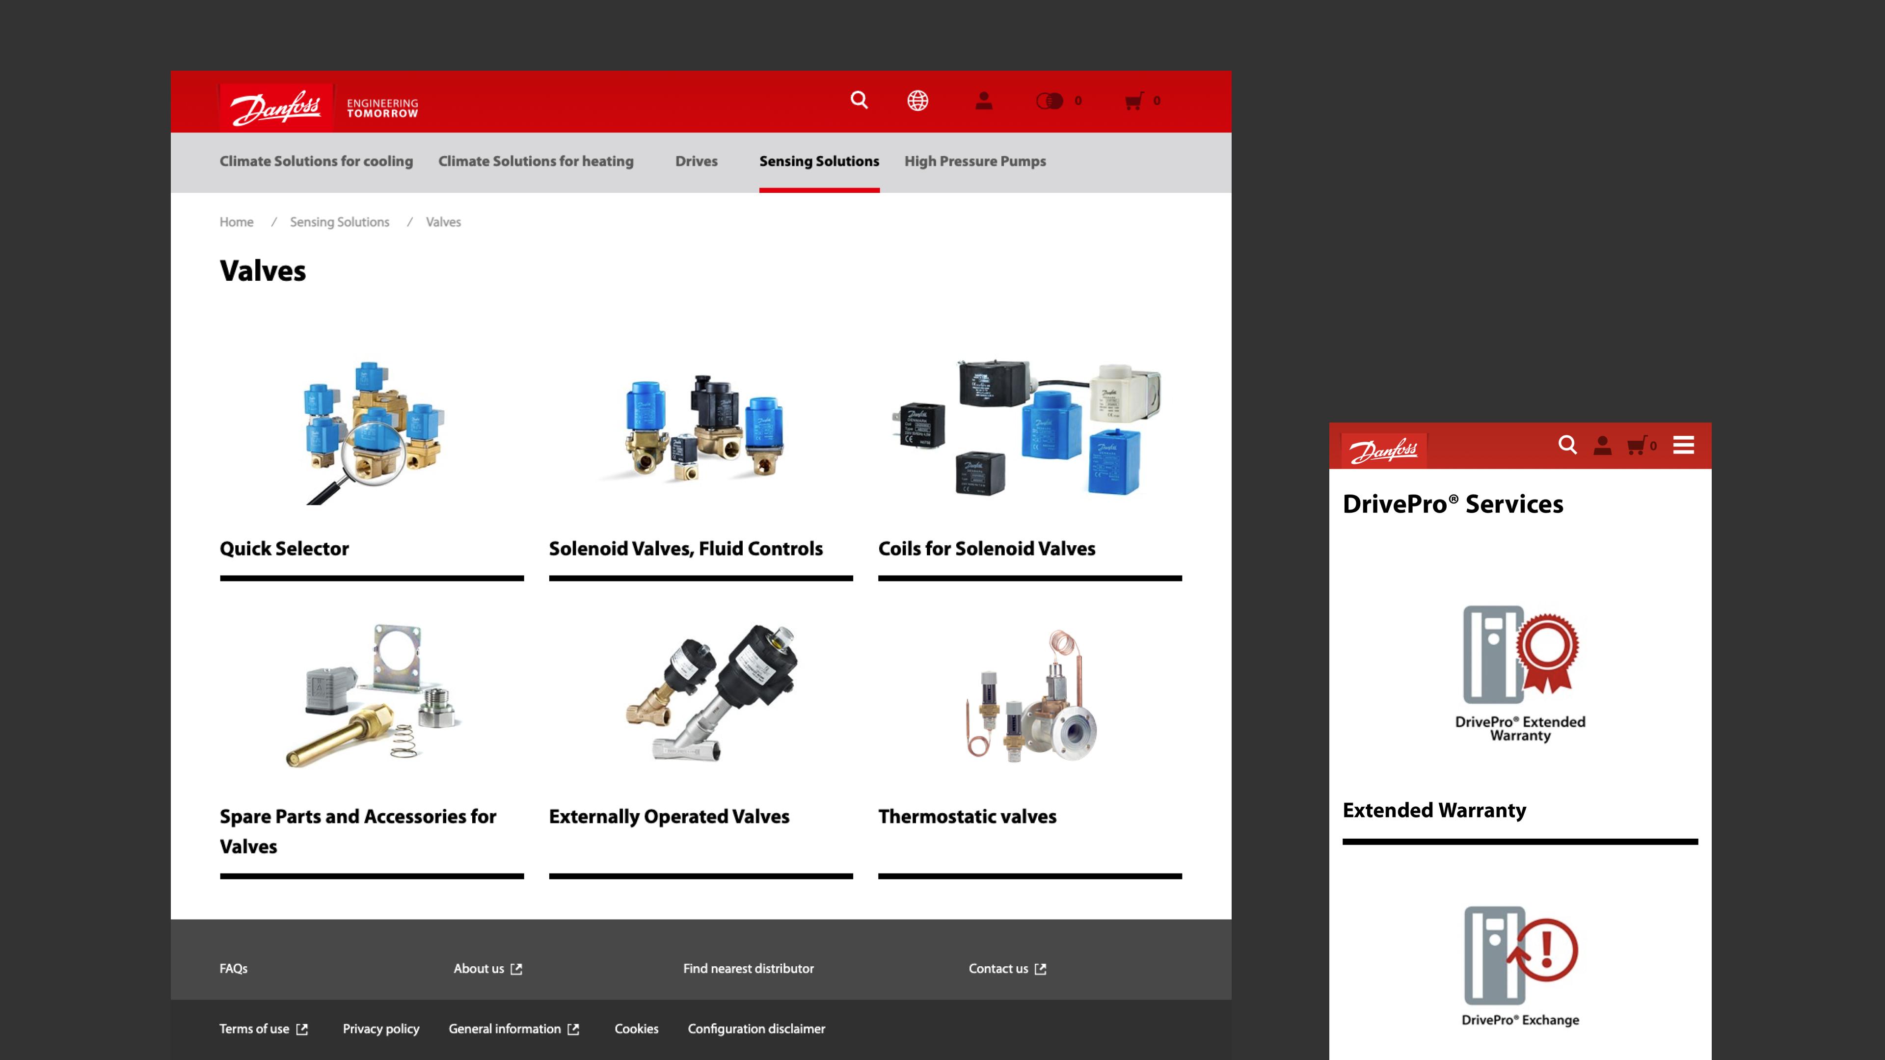Open the mobile header shopping cart
Image resolution: width=1885 pixels, height=1060 pixels.
pyautogui.click(x=1636, y=446)
